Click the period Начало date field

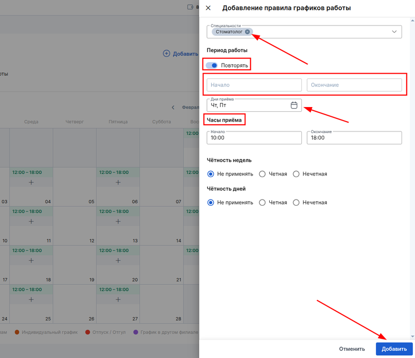pyautogui.click(x=254, y=85)
